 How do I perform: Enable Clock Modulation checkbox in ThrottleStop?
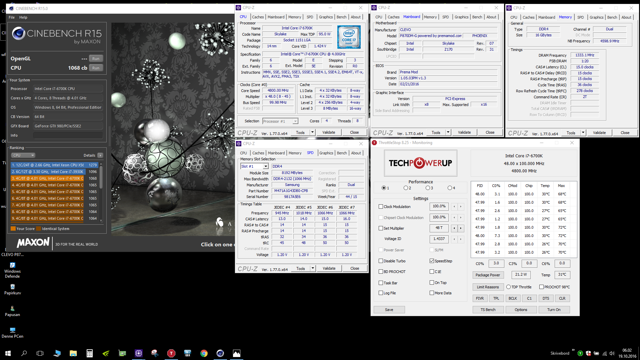coord(381,206)
